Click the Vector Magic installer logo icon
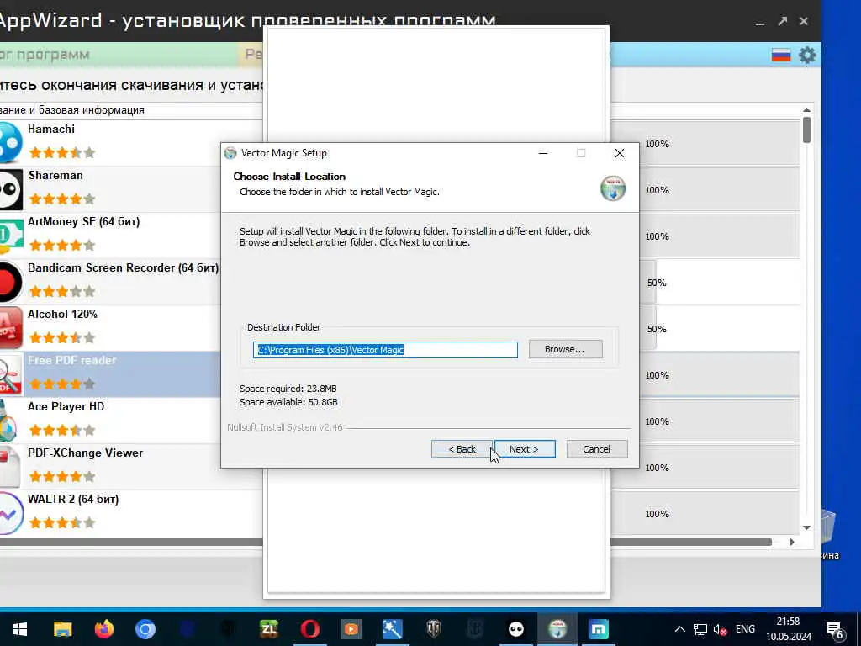 613,188
